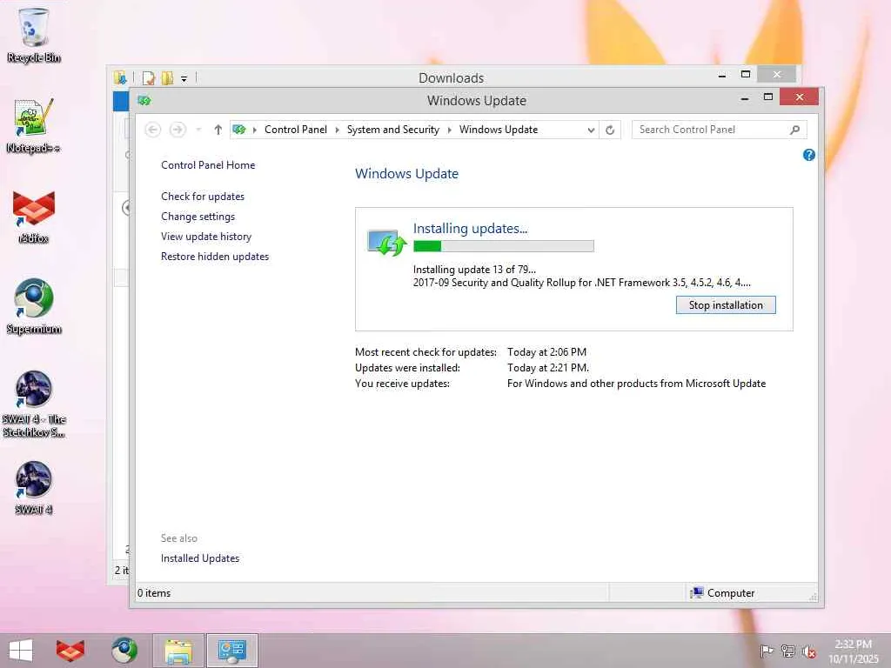Go back in the Control Panel window
This screenshot has height=668, width=891.
pos(153,130)
